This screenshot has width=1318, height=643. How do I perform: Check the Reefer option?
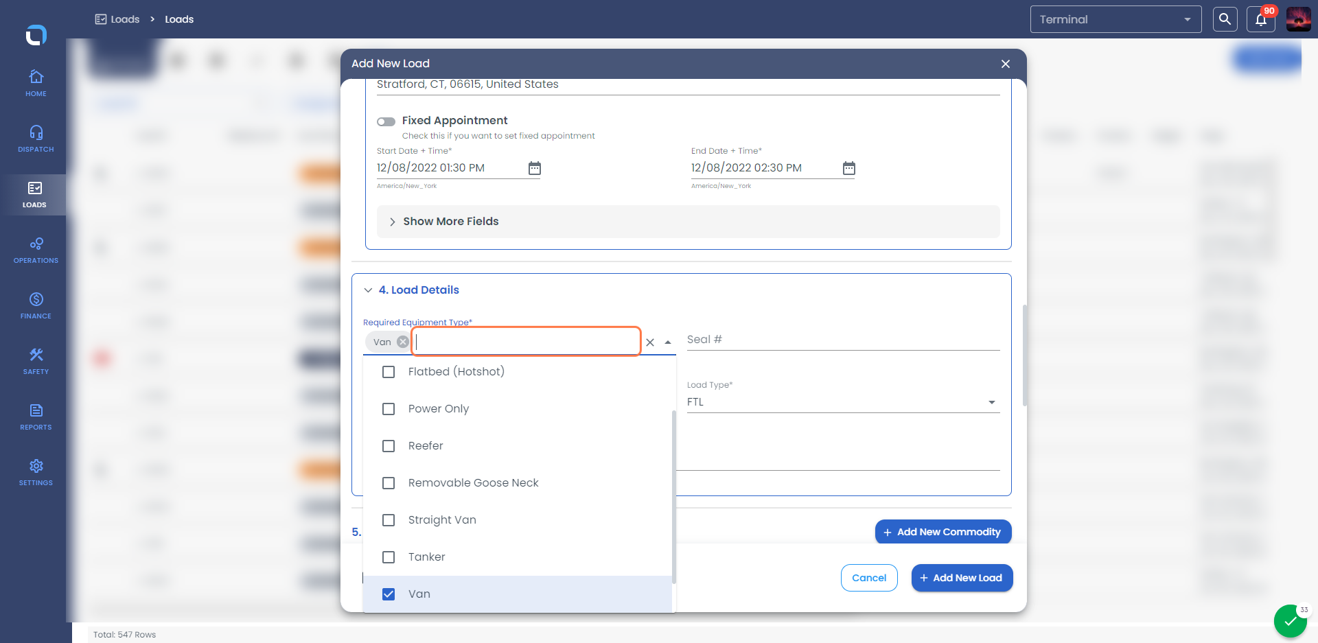coord(389,446)
